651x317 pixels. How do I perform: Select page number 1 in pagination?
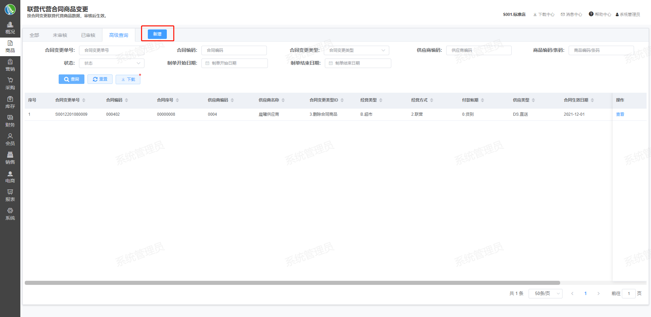coord(586,294)
